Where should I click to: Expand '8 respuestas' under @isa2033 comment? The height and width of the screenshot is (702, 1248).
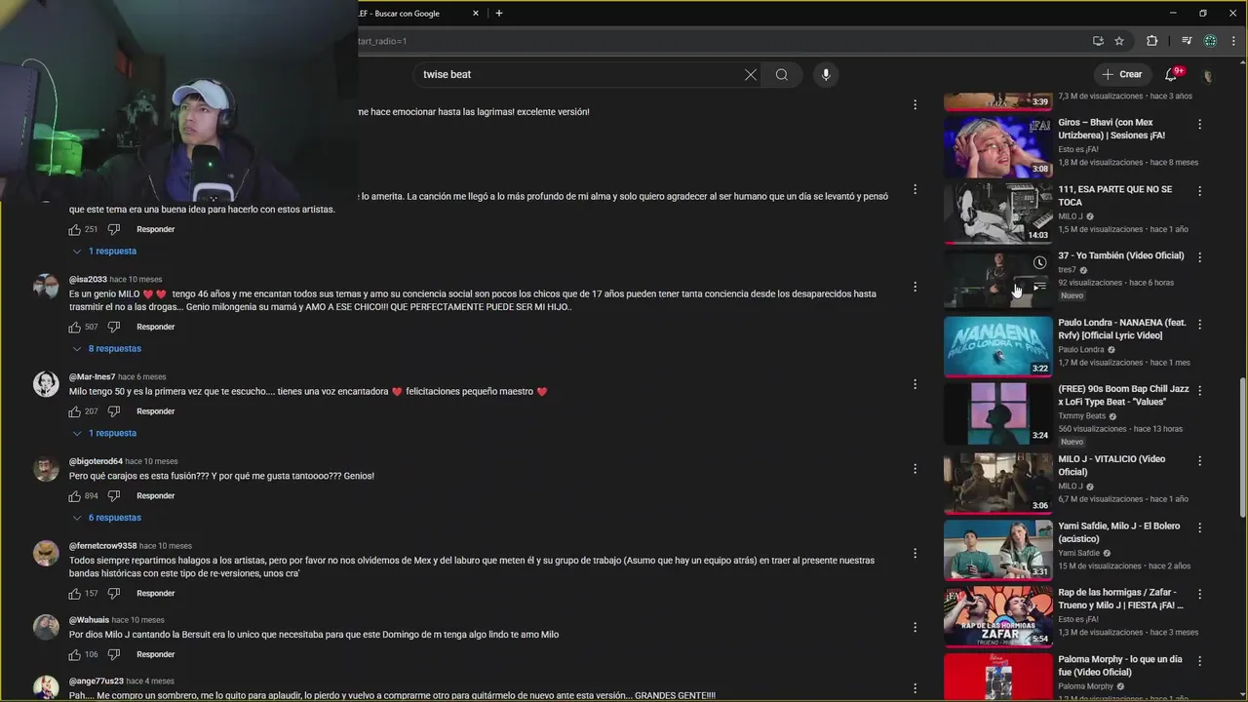(106, 348)
